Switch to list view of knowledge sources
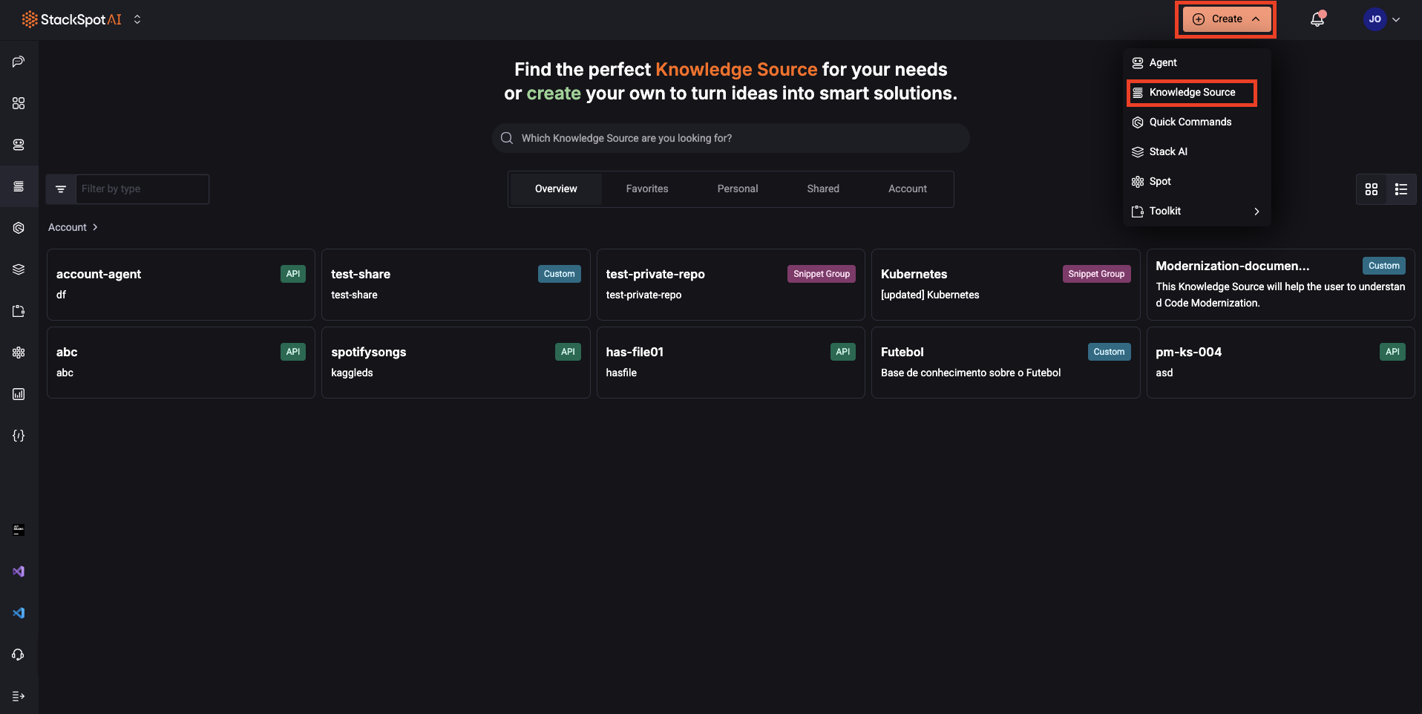The width and height of the screenshot is (1422, 714). pos(1401,189)
